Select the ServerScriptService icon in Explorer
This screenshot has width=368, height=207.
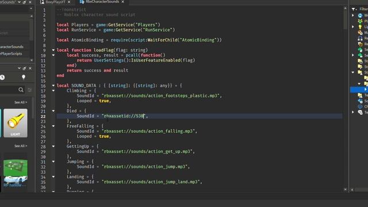click(360, 49)
